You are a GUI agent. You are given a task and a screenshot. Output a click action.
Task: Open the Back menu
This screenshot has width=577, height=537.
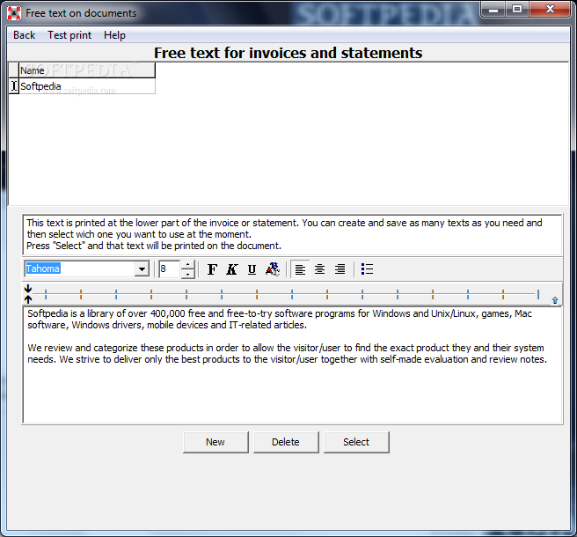(25, 35)
